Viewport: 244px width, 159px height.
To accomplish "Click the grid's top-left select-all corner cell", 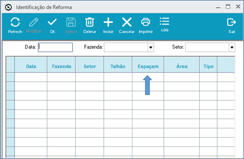I will 10,65.
